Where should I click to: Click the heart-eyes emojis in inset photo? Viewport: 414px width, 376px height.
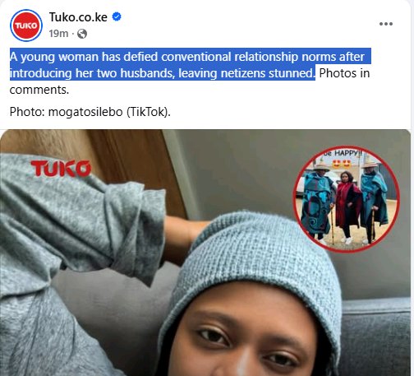342,164
